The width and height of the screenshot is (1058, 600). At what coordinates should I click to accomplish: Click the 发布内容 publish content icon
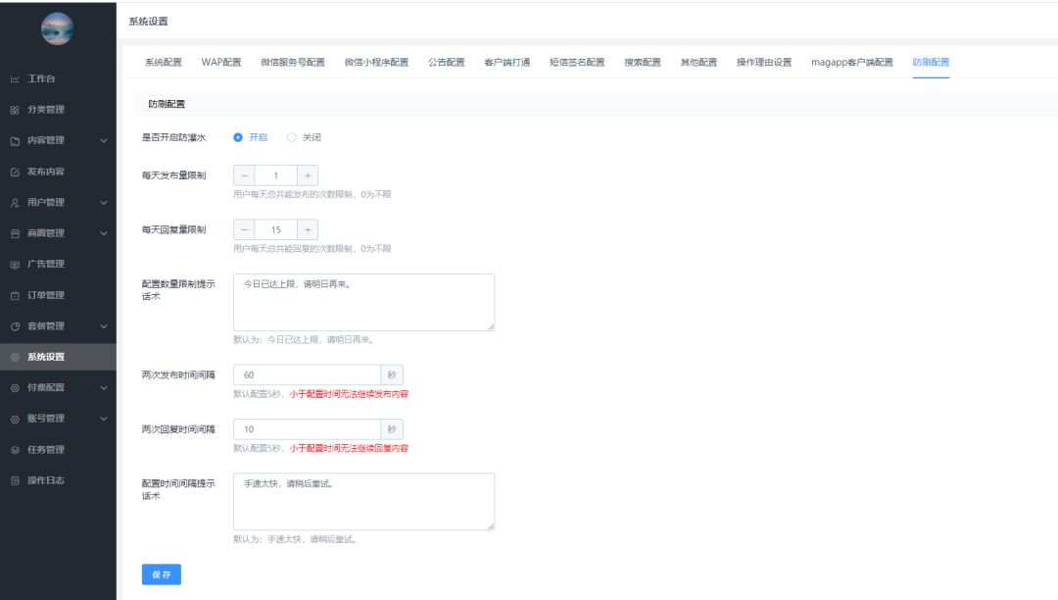[x=16, y=171]
